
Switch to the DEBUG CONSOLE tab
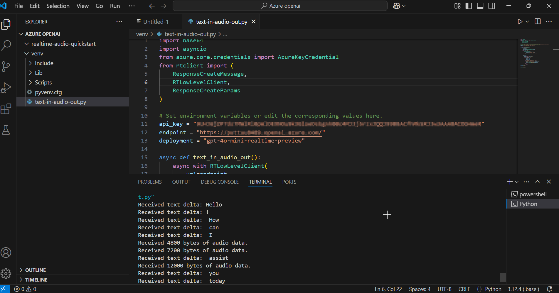click(x=220, y=182)
